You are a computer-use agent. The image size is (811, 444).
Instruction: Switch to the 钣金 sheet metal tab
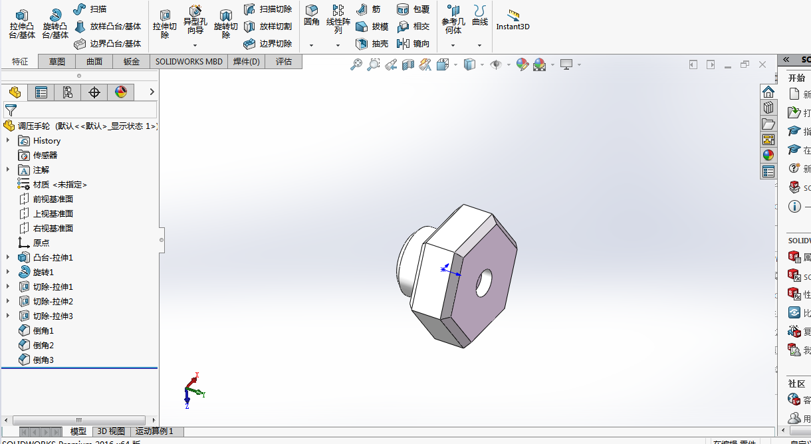click(x=132, y=62)
